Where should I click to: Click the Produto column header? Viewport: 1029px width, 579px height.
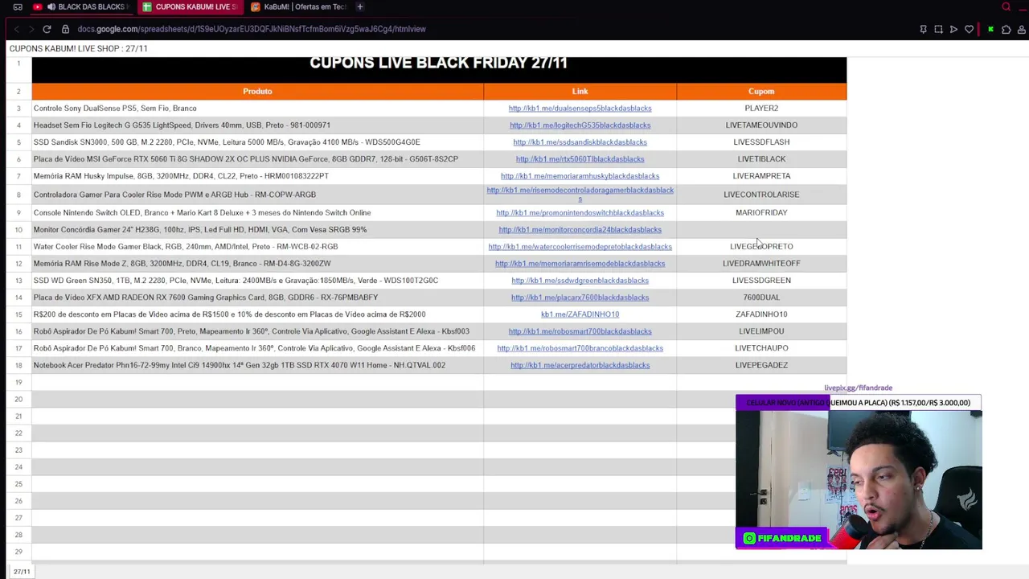[x=257, y=92]
